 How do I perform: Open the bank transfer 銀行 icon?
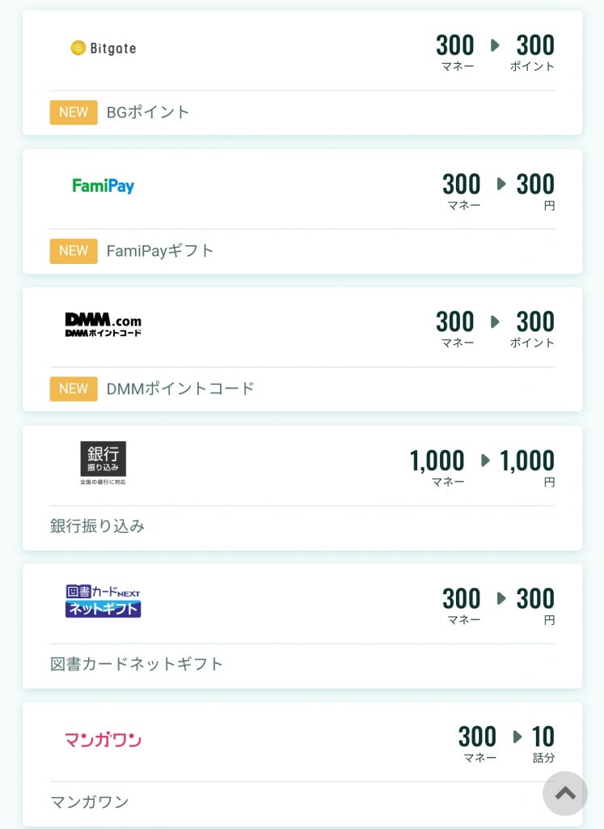(x=103, y=462)
